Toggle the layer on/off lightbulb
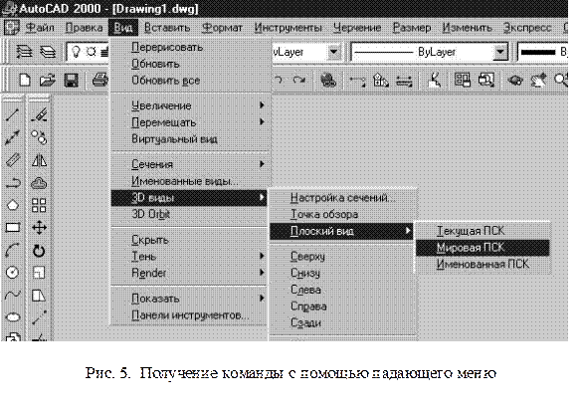The width and height of the screenshot is (579, 410). pyautogui.click(x=76, y=52)
